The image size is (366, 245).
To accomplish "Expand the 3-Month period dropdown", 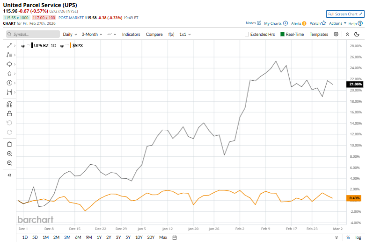I will (92, 34).
